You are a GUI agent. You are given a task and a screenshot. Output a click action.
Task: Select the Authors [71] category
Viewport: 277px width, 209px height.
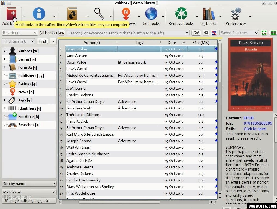28,51
